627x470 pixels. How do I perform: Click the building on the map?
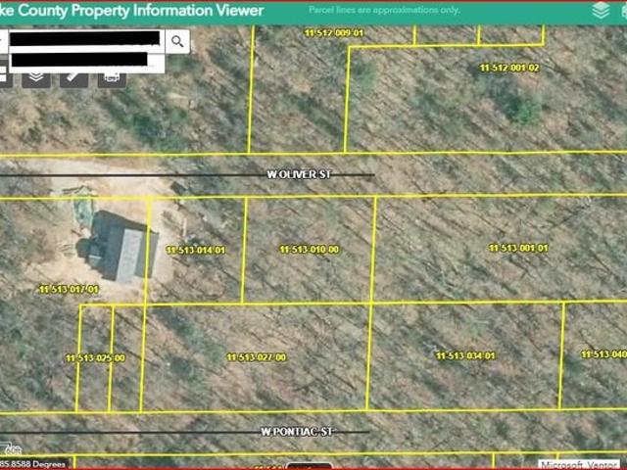pos(122,245)
